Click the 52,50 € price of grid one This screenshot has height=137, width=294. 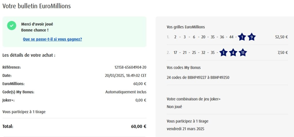[281, 37]
